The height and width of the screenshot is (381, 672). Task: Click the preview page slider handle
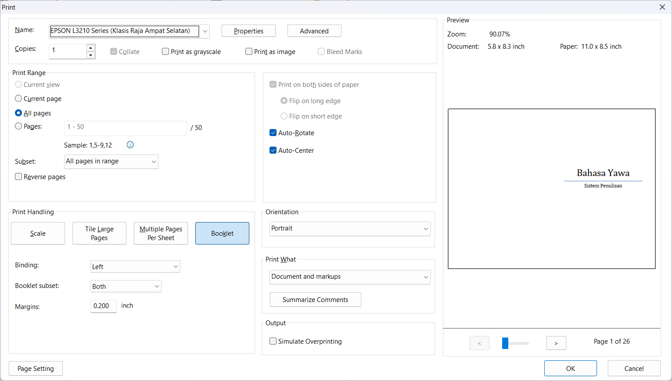(x=505, y=343)
